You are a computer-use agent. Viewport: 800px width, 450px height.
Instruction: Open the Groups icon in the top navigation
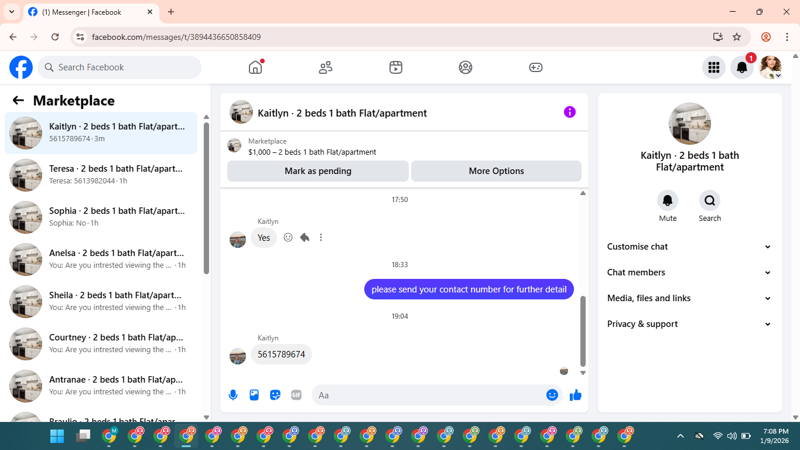pos(466,67)
